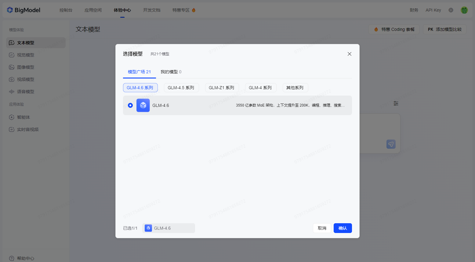Click the 已选1/1 counter text
The height and width of the screenshot is (262, 475).
click(130, 228)
